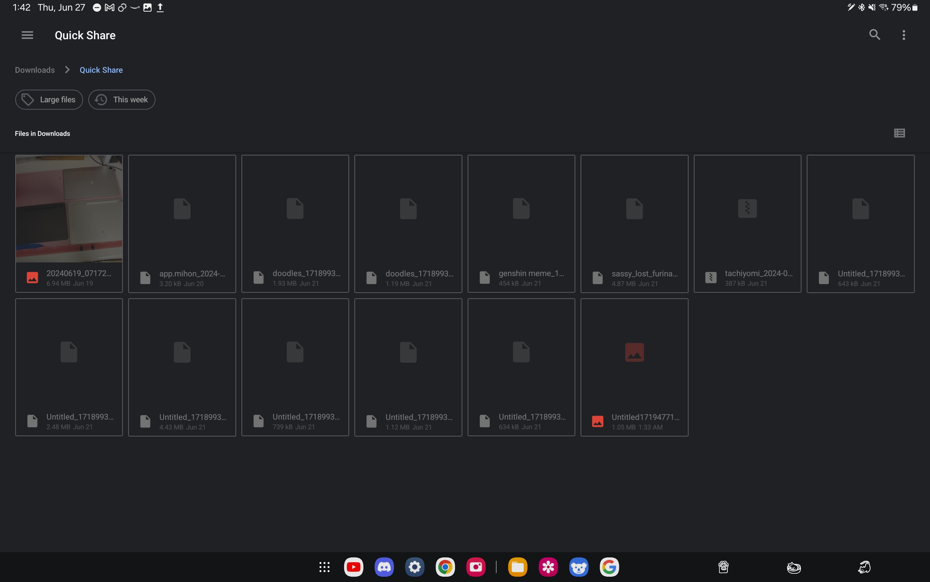Open the sassy_lost_furina file

point(634,223)
